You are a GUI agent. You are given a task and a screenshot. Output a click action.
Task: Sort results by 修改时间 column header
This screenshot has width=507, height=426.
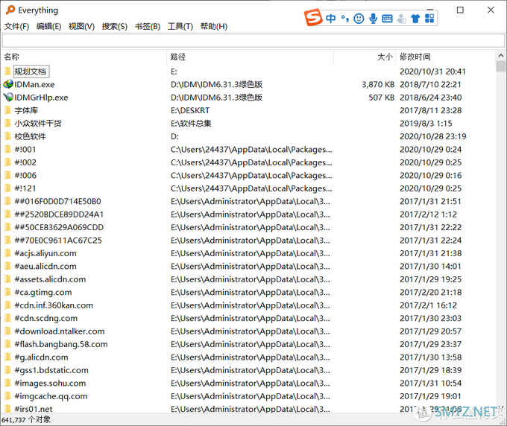[445, 57]
